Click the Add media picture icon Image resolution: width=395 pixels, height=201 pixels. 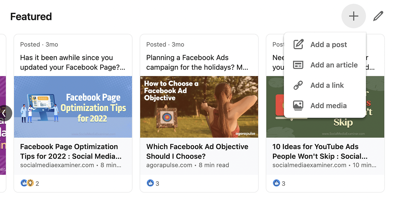coord(298,106)
